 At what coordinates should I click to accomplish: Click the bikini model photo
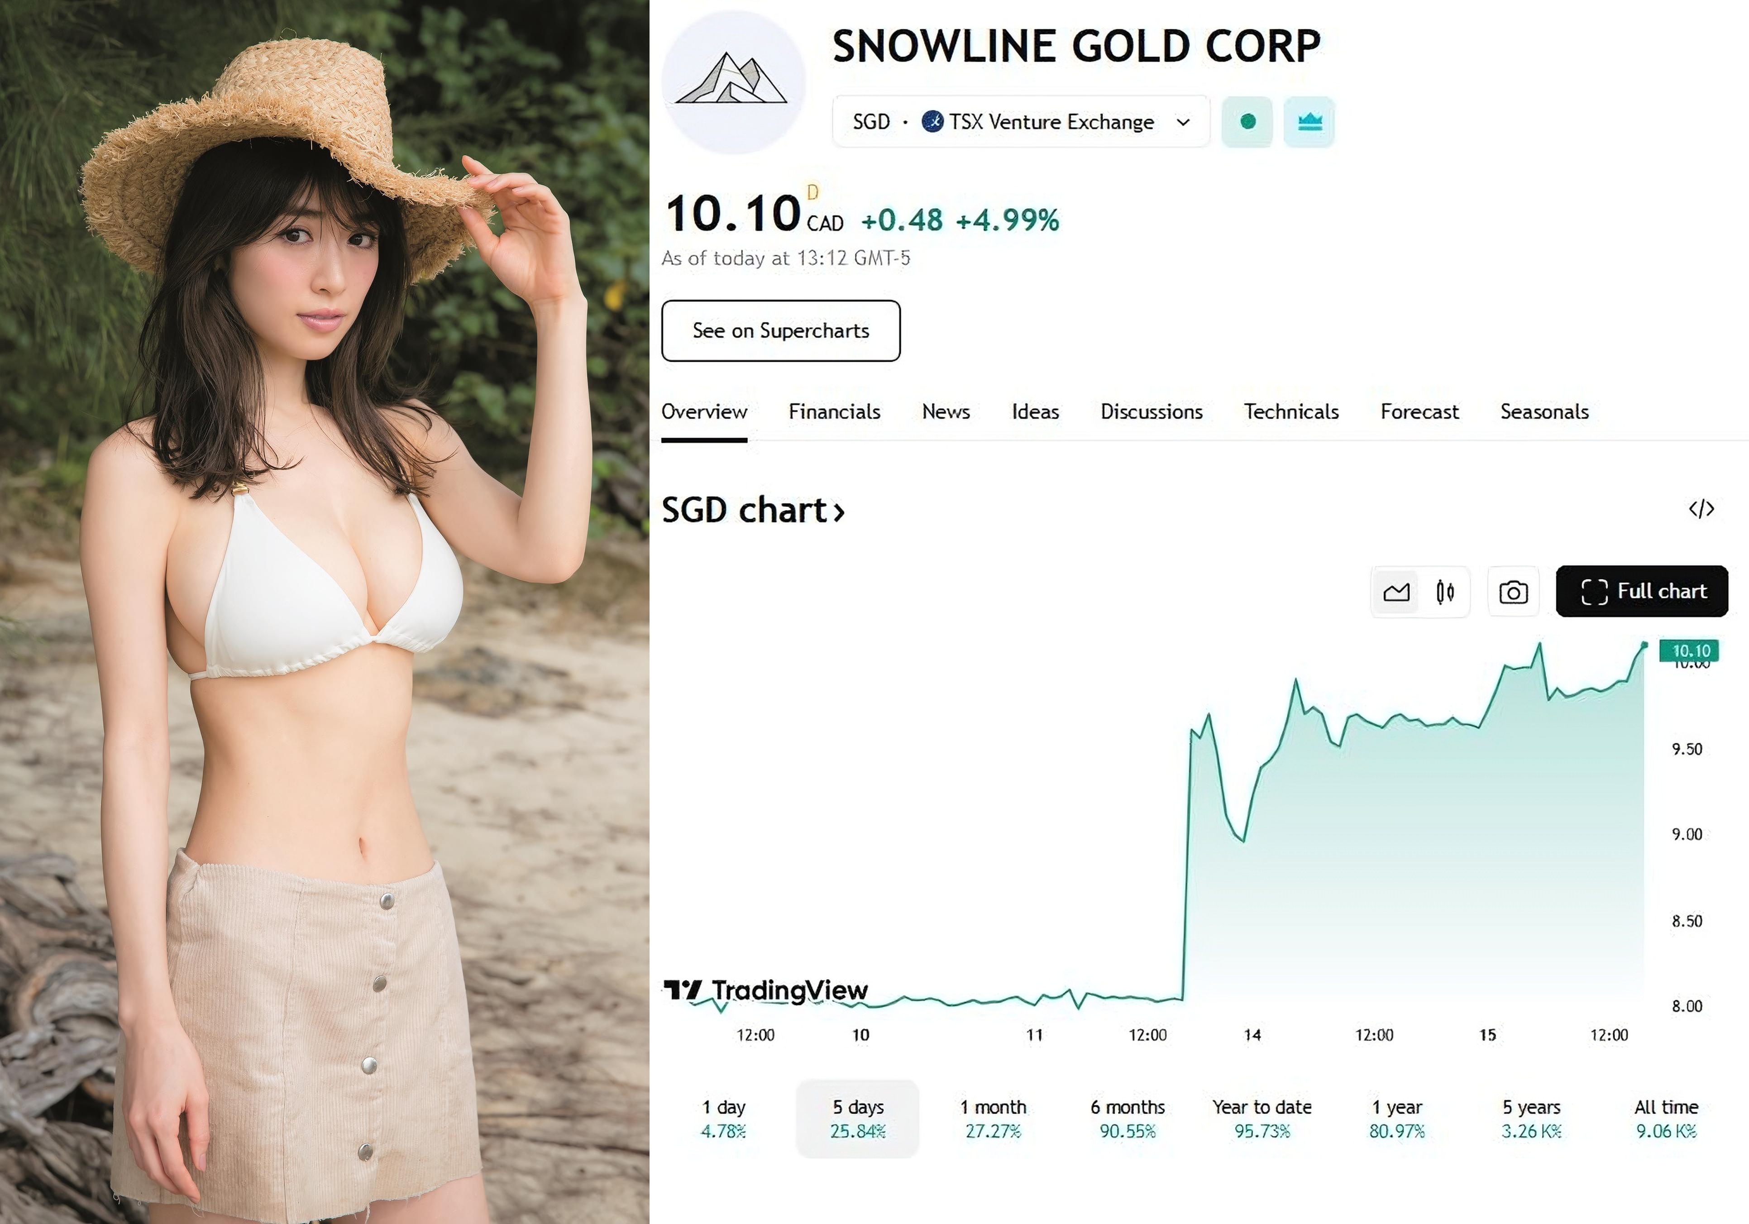point(325,612)
